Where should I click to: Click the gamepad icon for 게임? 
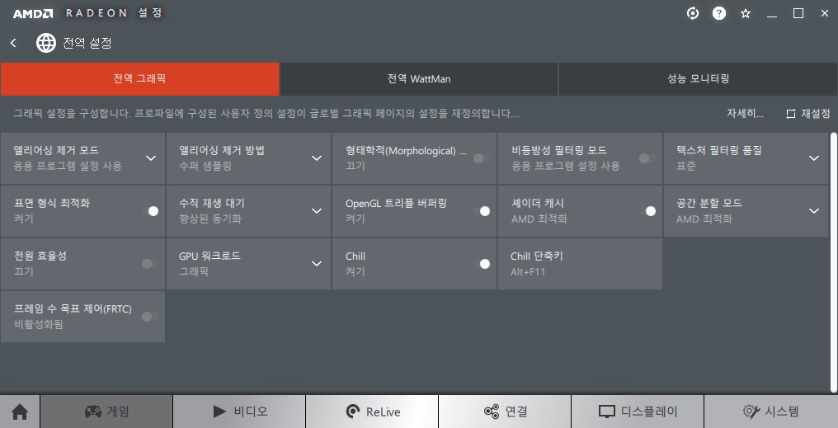(93, 412)
